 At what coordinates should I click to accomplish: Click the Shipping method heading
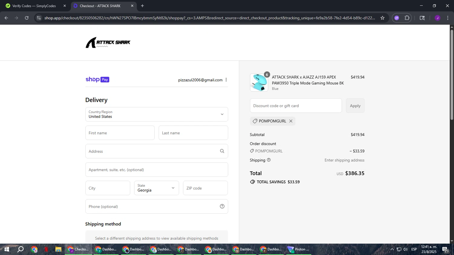(x=103, y=224)
